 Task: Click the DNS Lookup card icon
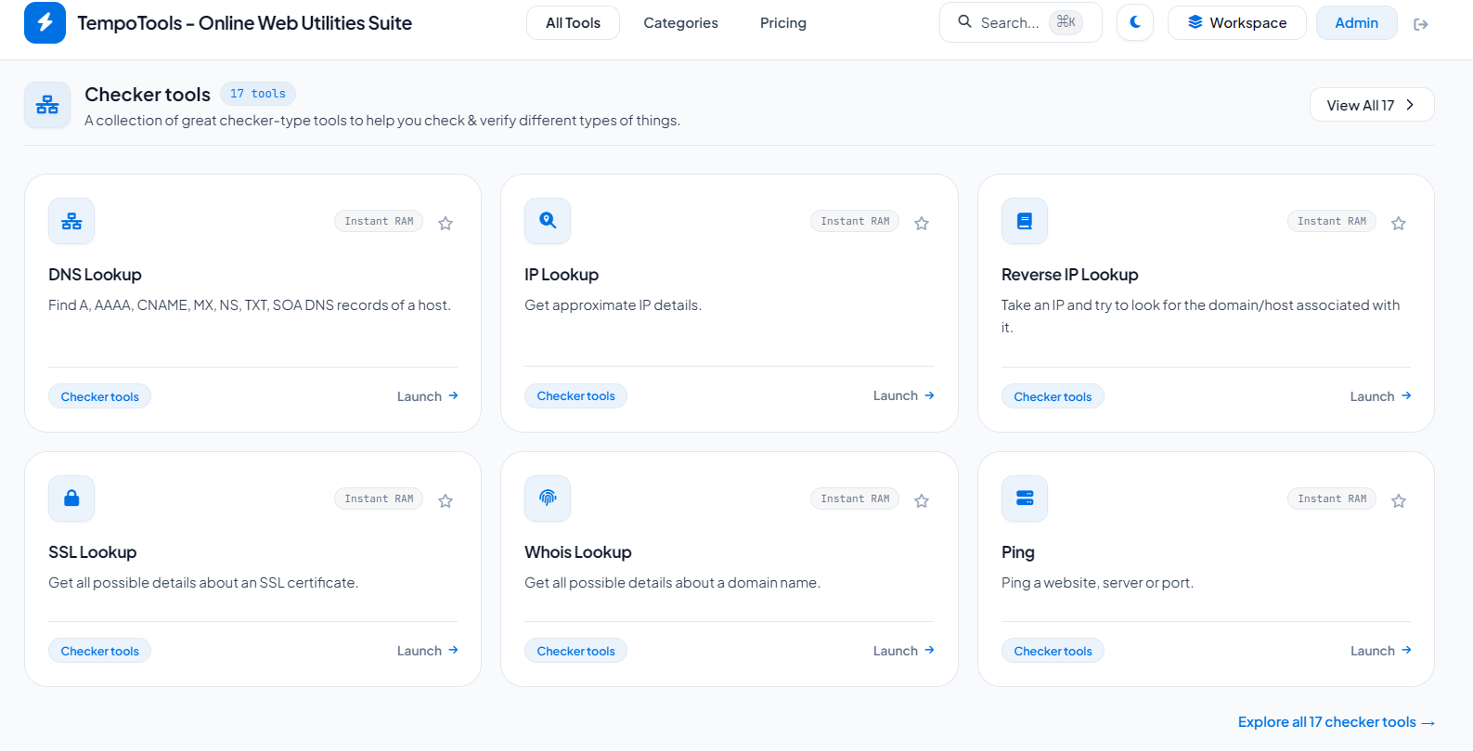pos(71,221)
